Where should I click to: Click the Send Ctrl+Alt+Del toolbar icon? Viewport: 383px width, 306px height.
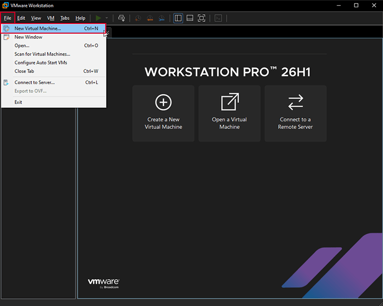tap(122, 18)
